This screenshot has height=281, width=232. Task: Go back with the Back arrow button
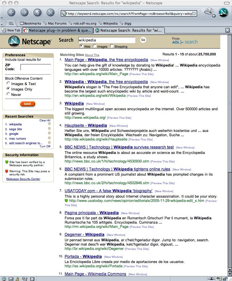pyautogui.click(x=11, y=13)
